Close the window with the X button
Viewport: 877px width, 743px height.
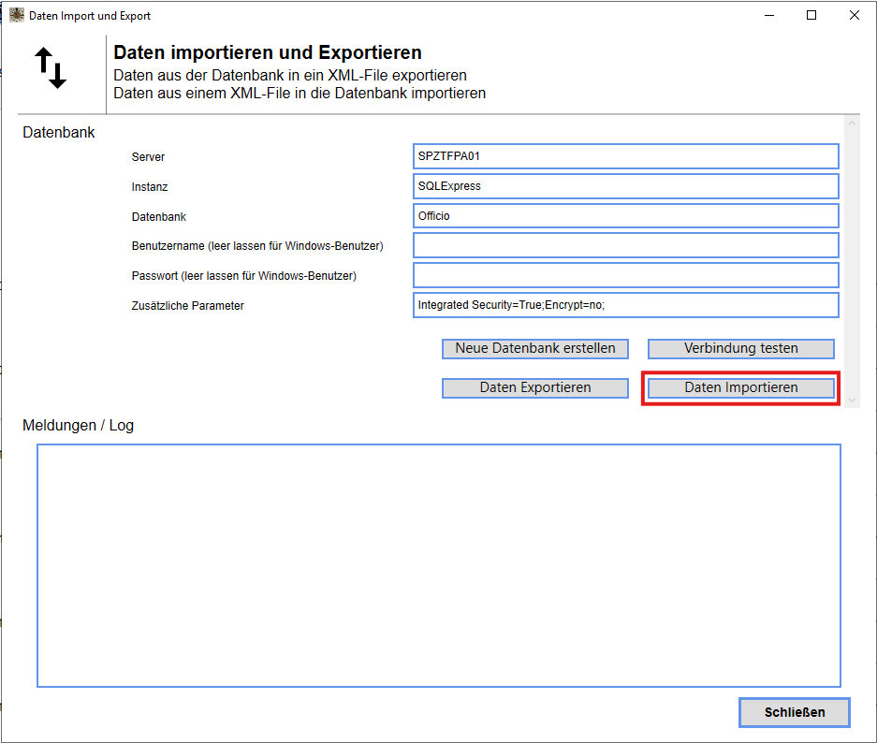[x=855, y=16]
